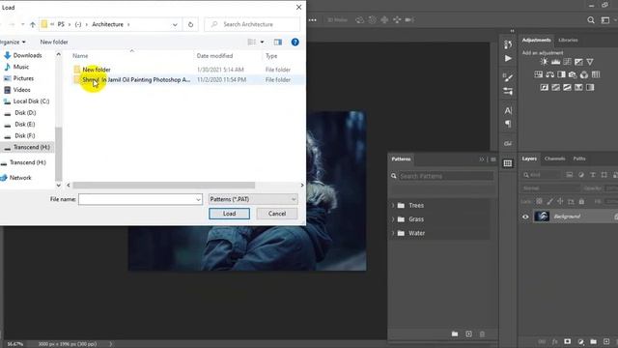Add a Brightness/Contrast adjustment
The height and width of the screenshot is (348, 618).
click(544, 62)
